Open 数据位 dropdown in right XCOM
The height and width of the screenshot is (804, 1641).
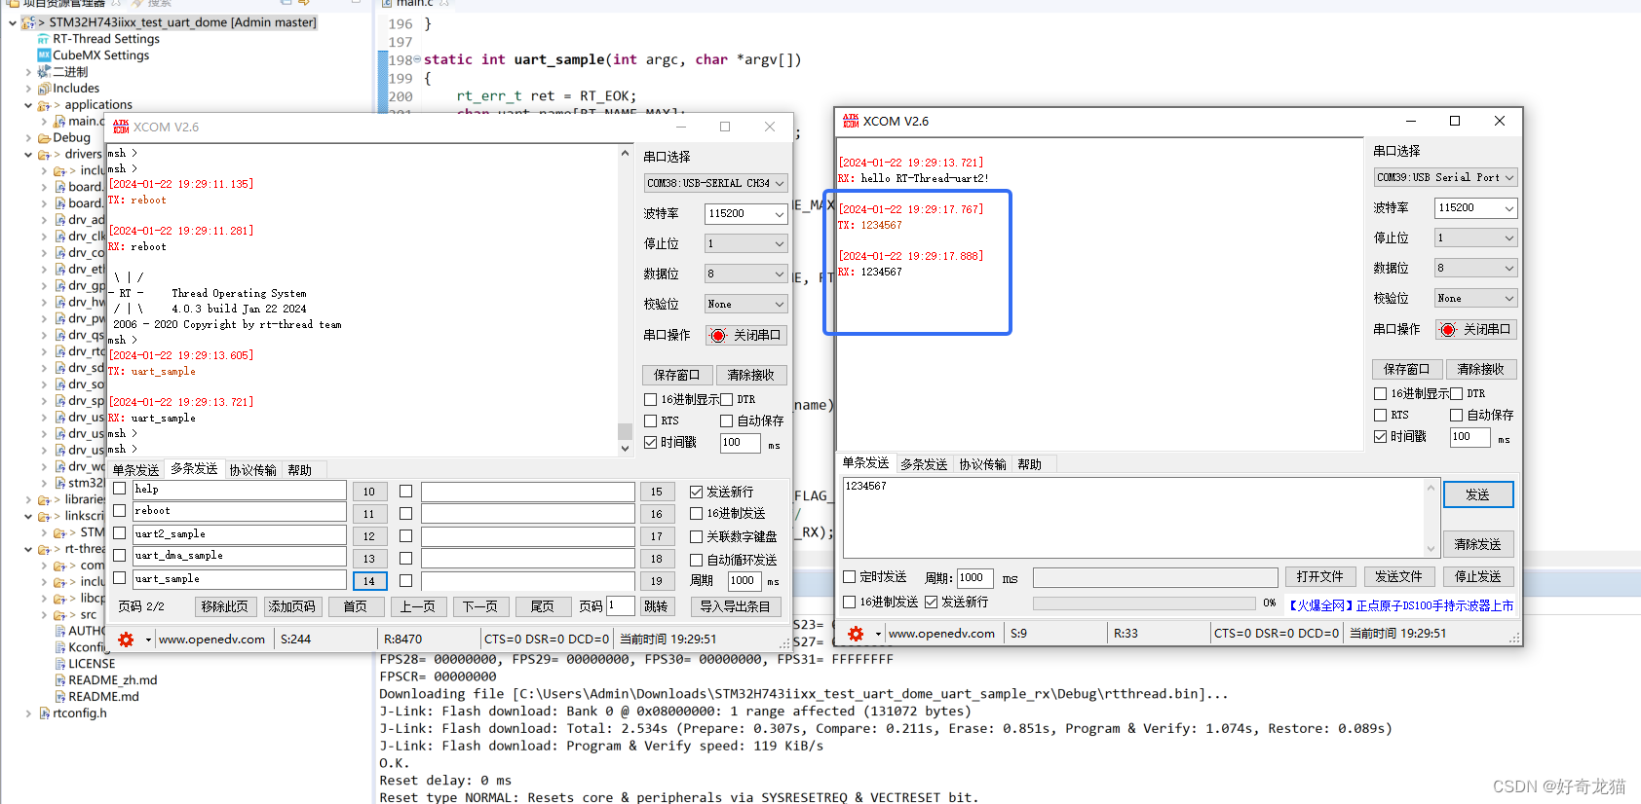click(x=1476, y=268)
